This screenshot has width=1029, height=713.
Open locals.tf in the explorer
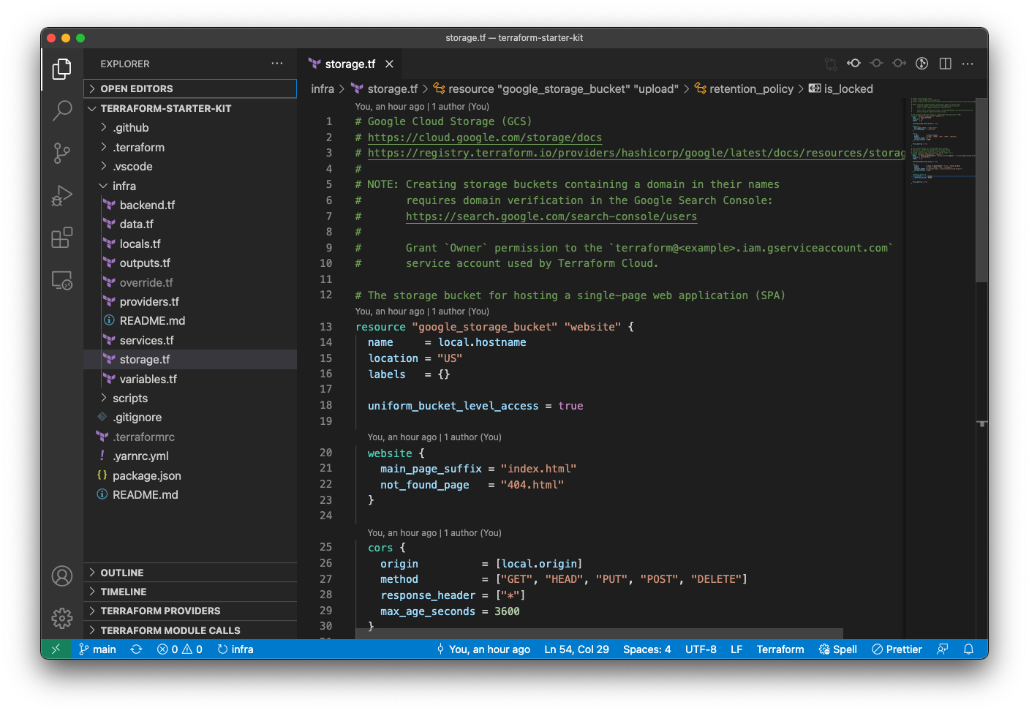190,244
